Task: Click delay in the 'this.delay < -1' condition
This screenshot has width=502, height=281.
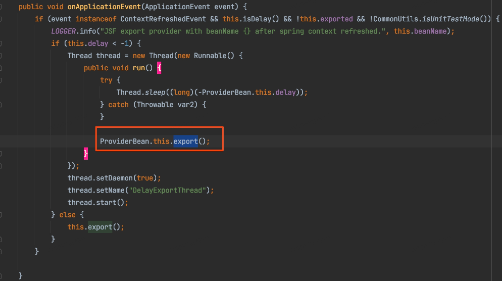Action: [98, 43]
